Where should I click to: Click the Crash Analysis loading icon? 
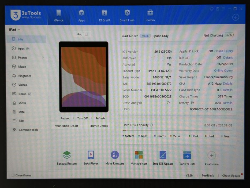click(168, 103)
